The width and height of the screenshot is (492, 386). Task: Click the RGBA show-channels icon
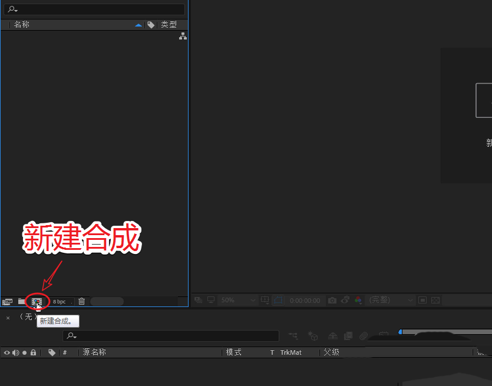(x=358, y=300)
